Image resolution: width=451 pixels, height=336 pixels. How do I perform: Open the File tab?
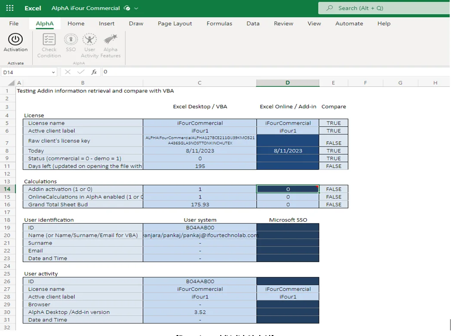pos(13,24)
